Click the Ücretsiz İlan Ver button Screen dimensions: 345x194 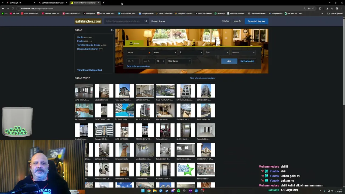256,21
